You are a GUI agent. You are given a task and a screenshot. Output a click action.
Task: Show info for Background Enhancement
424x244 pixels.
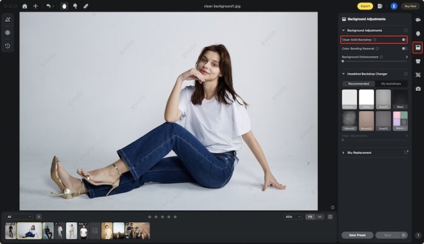click(x=381, y=57)
